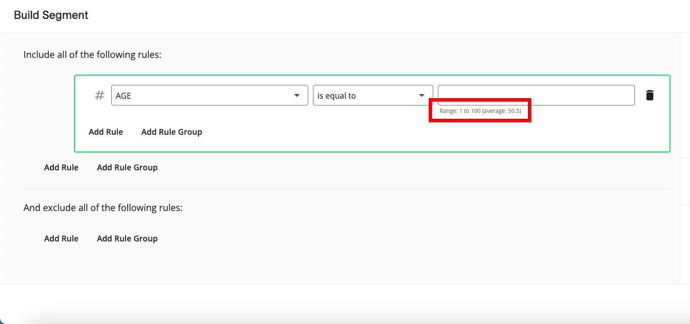Add Rule under the include section

pyautogui.click(x=61, y=167)
